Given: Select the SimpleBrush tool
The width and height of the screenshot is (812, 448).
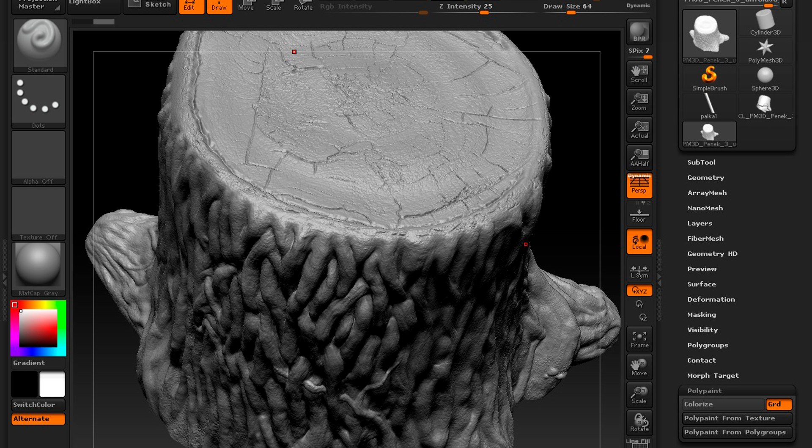Looking at the screenshot, I should coord(709,79).
